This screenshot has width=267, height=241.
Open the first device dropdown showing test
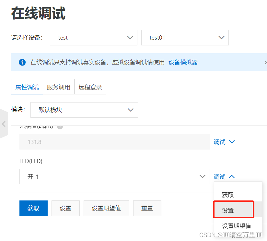tap(94, 38)
